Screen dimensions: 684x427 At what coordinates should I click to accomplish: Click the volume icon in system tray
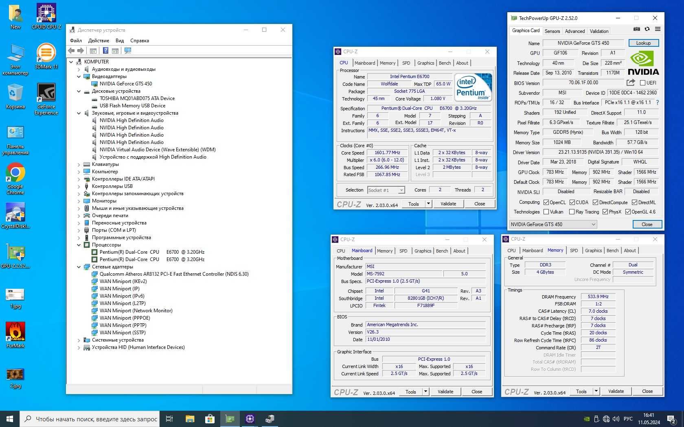pos(616,419)
